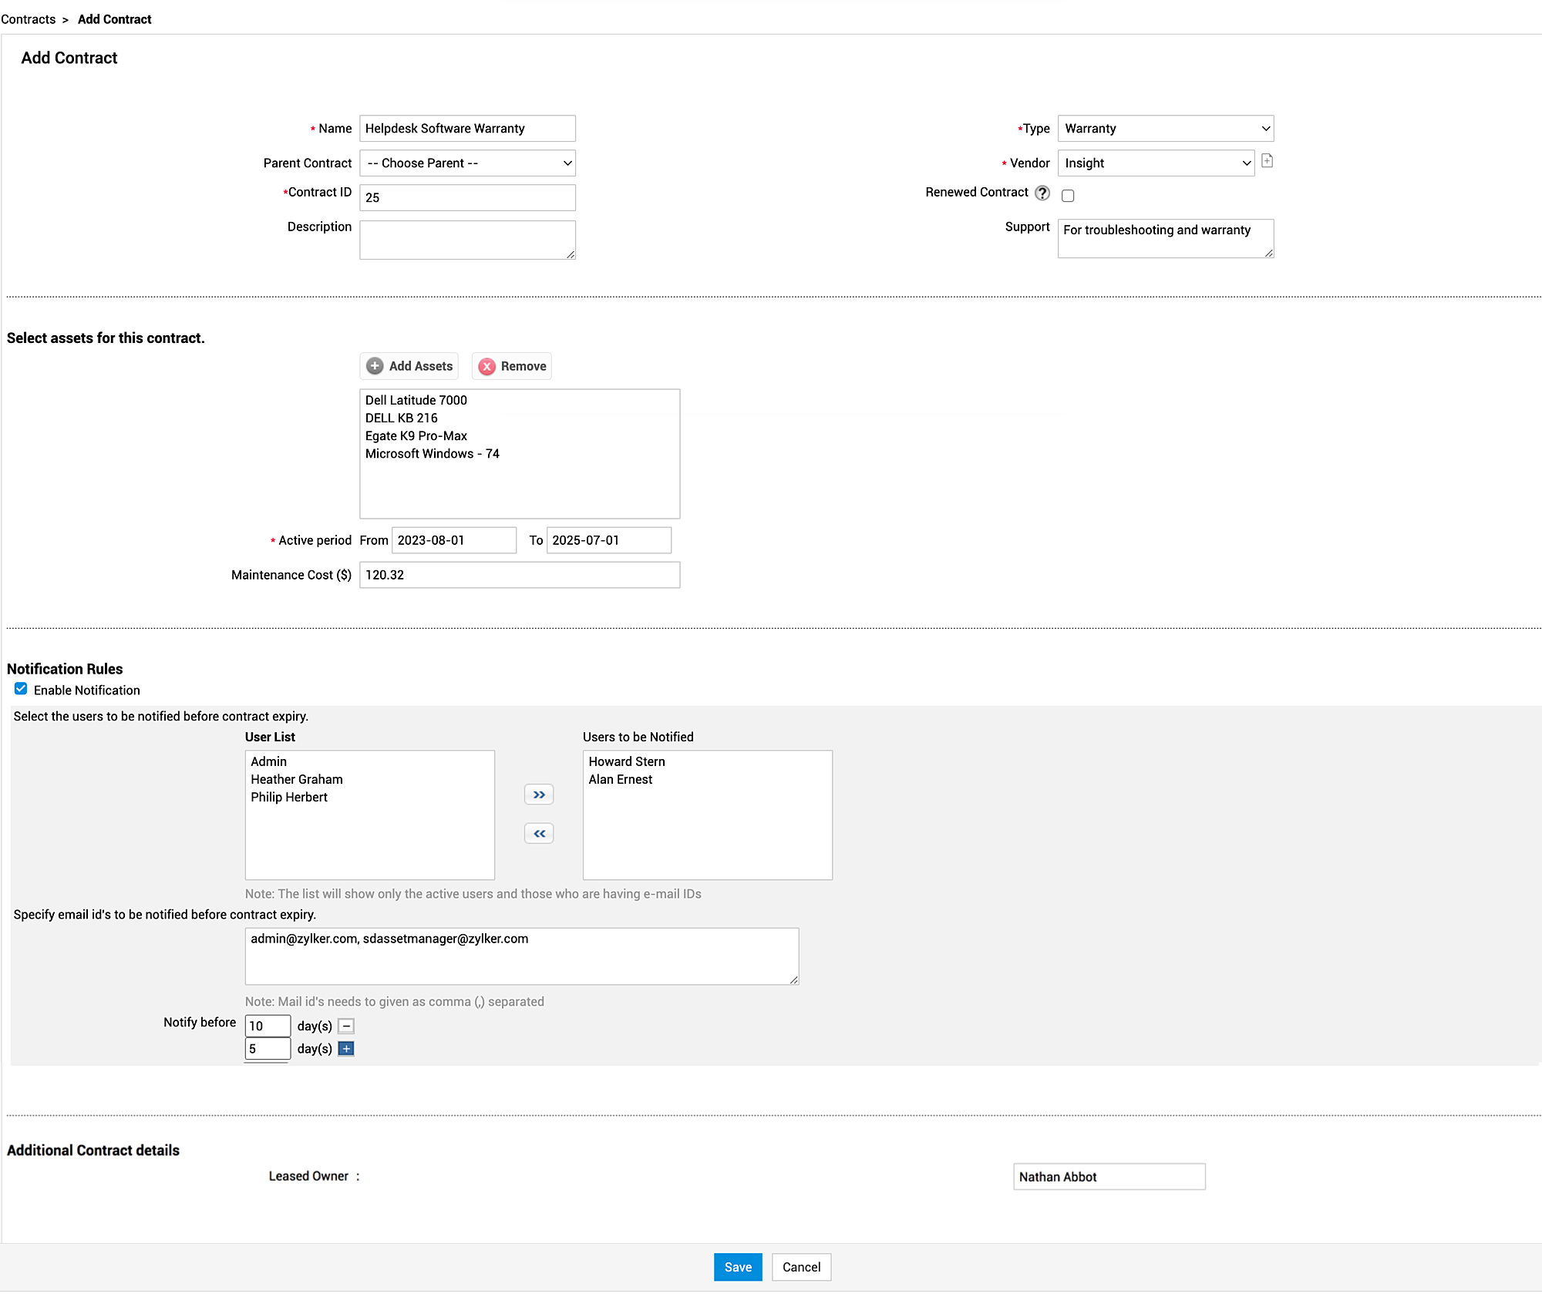Select Heather Graham in User List
The width and height of the screenshot is (1542, 1297).
pyautogui.click(x=297, y=779)
